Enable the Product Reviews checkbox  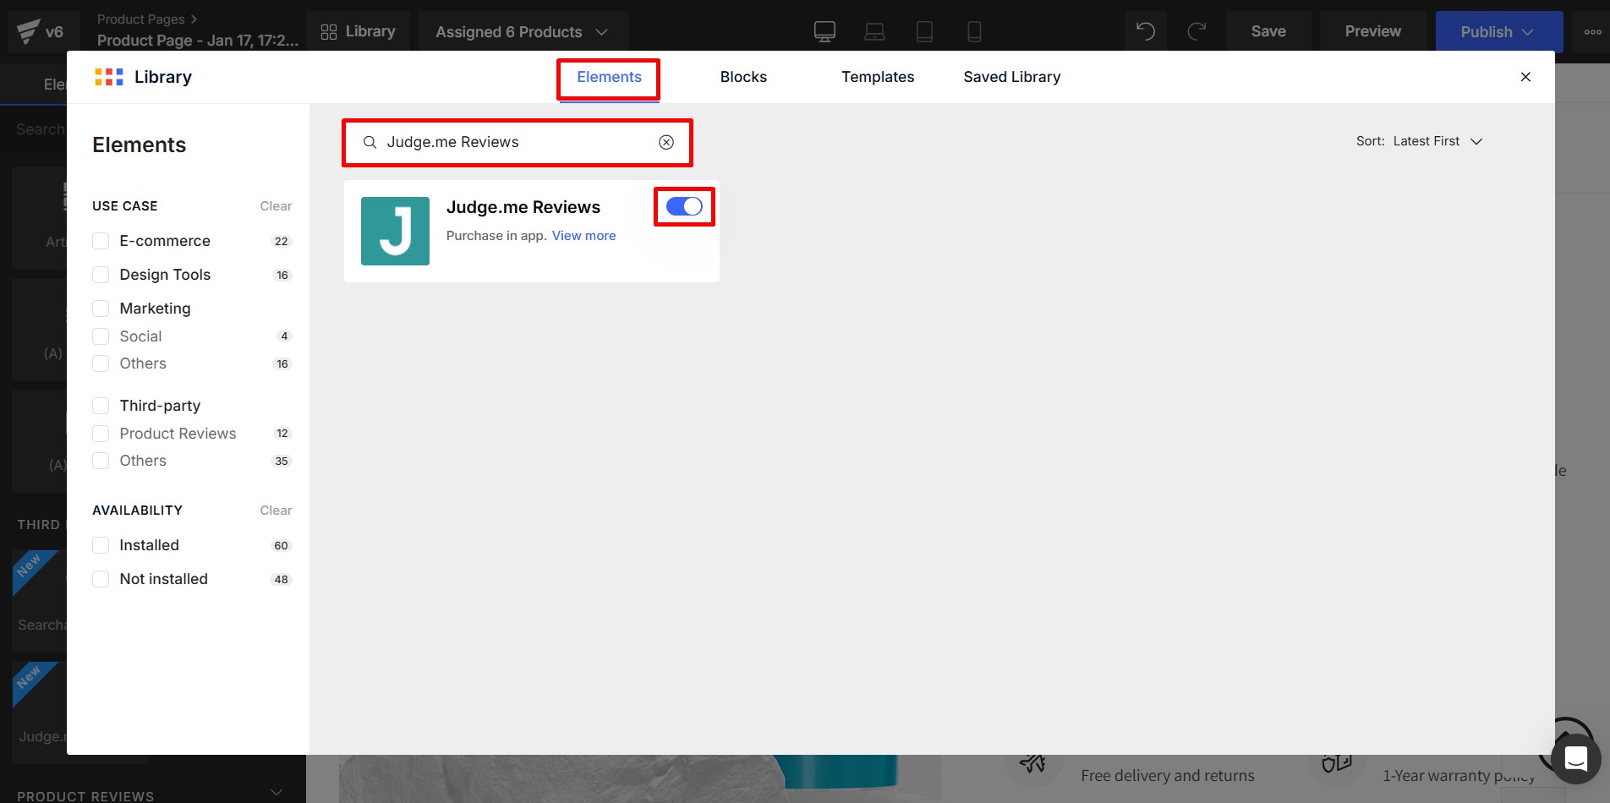click(101, 434)
